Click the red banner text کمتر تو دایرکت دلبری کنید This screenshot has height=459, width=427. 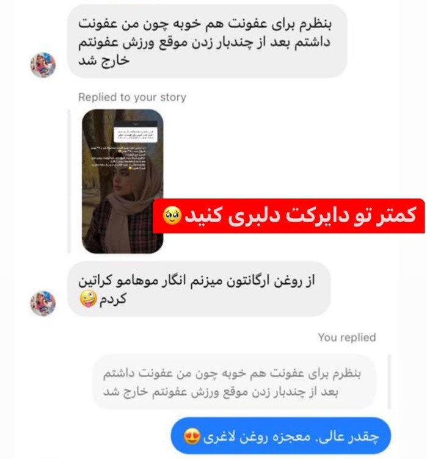click(x=300, y=215)
